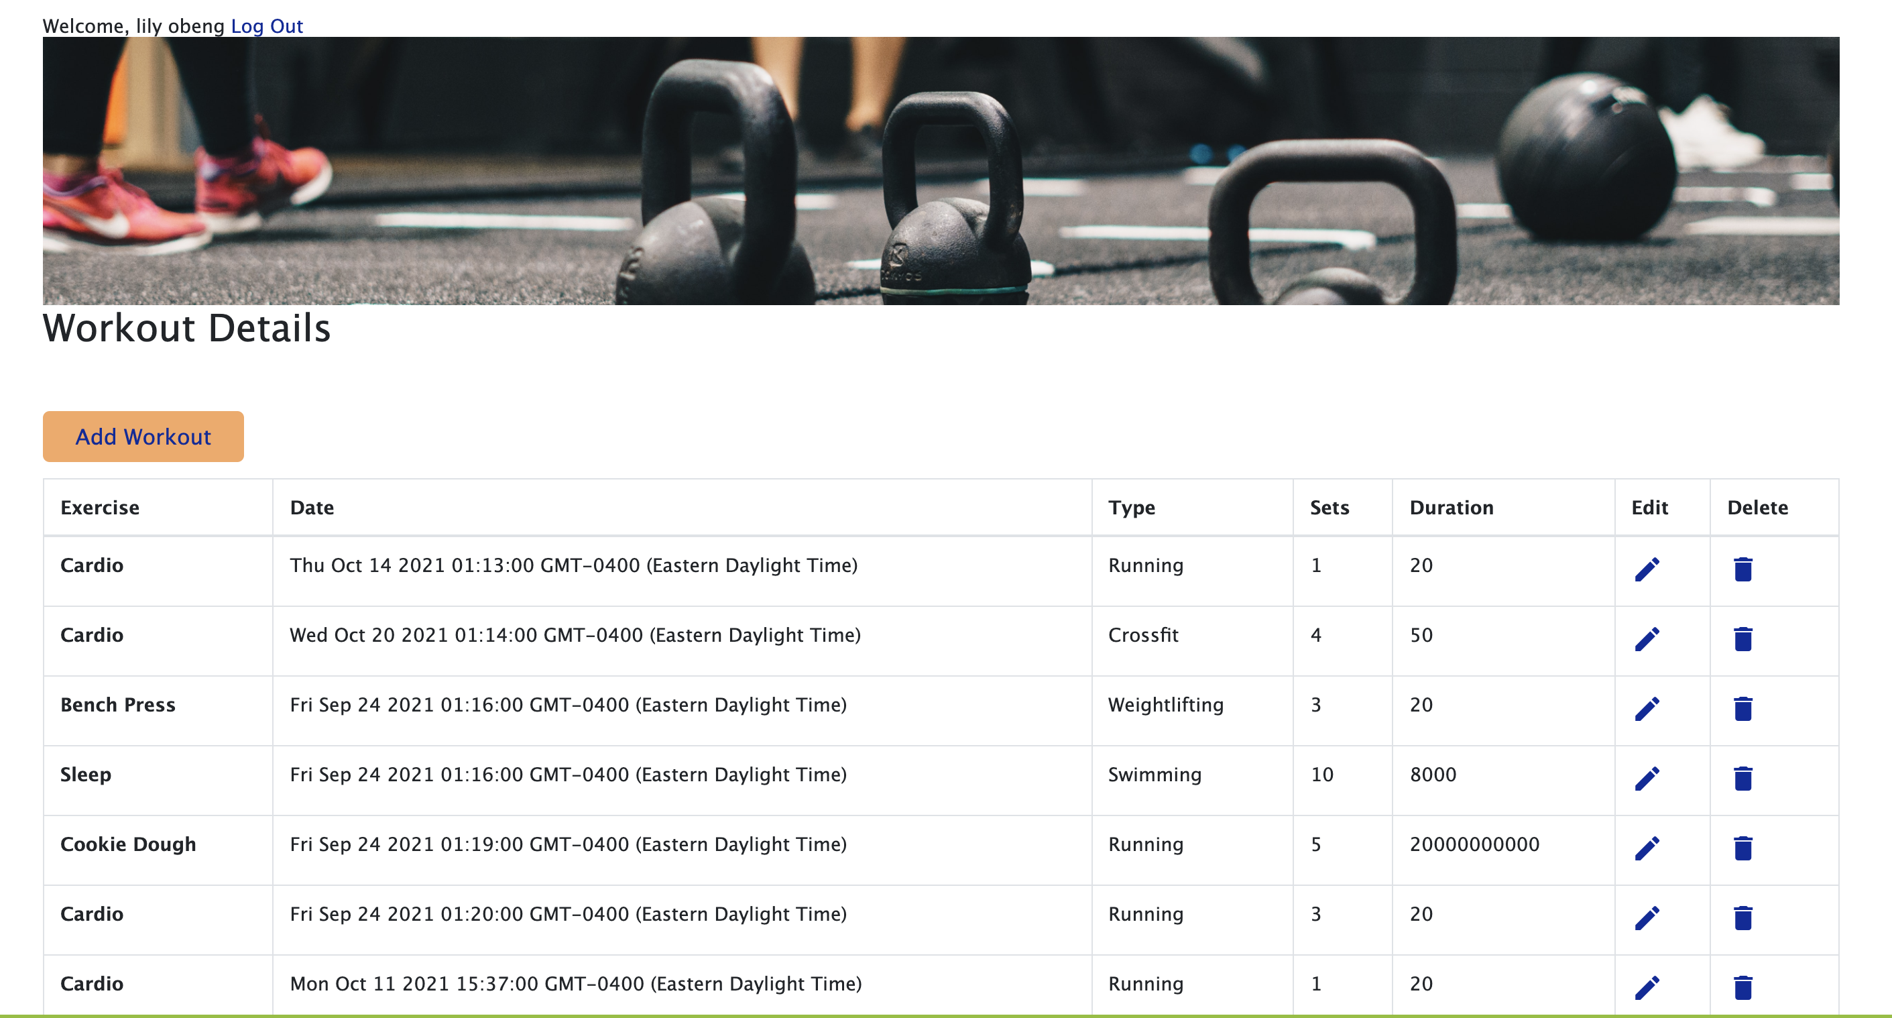This screenshot has width=1892, height=1018.
Task: Select the Exercise column header
Action: (x=100, y=507)
